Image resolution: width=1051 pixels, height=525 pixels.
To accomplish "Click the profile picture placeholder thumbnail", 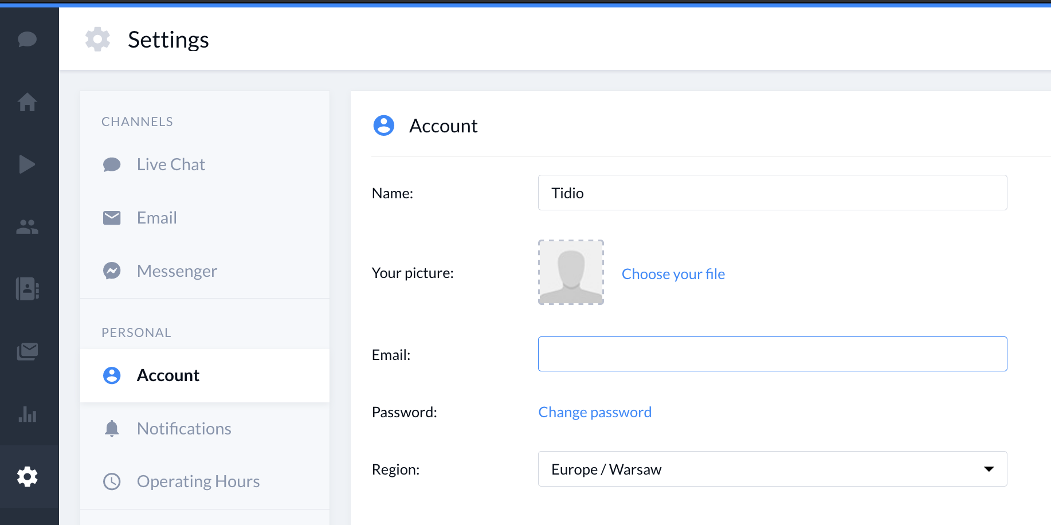I will [571, 272].
